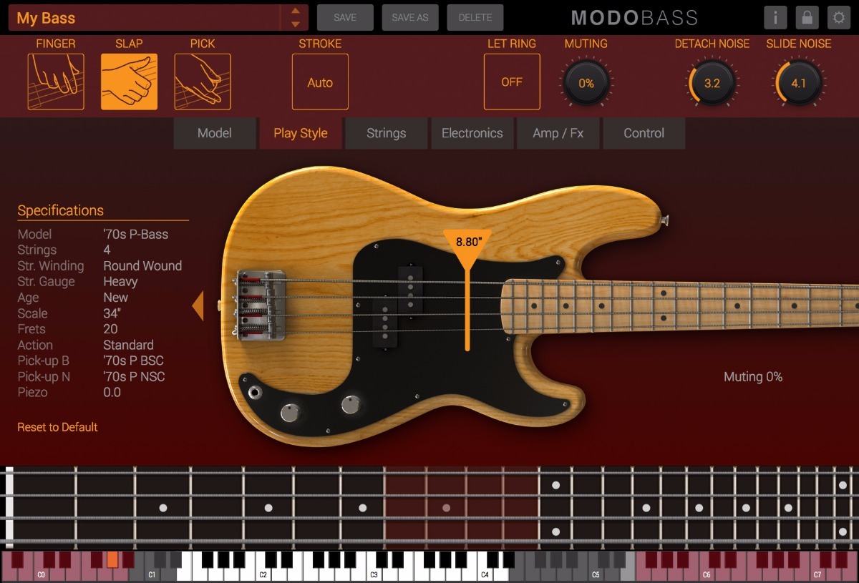
Task: Click the Round Wound winding value
Action: (x=142, y=265)
